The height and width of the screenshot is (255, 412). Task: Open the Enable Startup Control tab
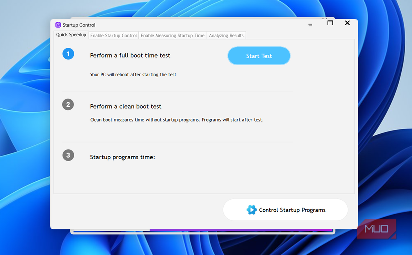click(x=113, y=36)
